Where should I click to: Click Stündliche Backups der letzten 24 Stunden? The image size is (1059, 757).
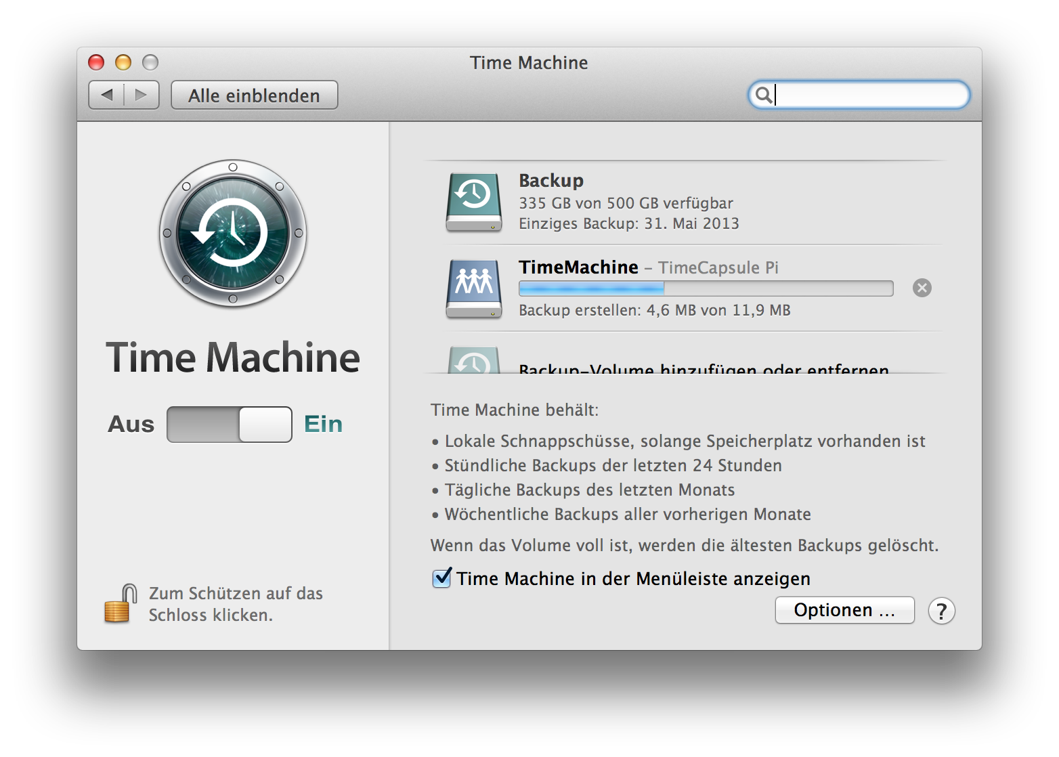tap(606, 466)
